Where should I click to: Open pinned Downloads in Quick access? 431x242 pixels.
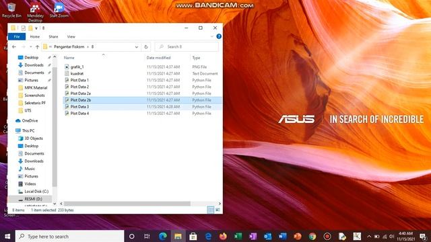34,65
